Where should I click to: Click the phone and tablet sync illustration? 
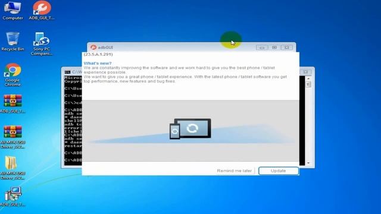pos(190,129)
